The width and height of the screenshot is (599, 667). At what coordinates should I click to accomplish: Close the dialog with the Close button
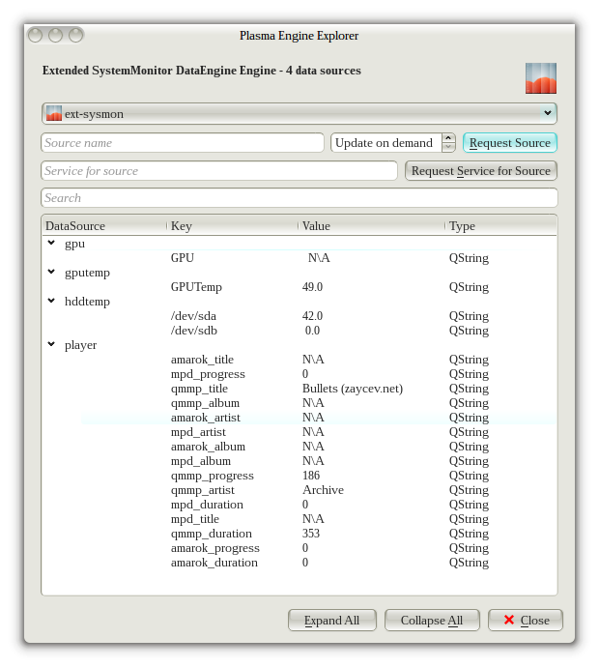point(525,621)
